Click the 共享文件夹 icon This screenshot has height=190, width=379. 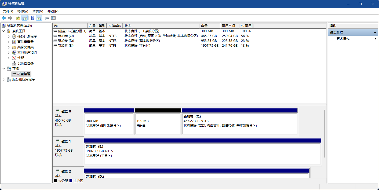point(14,47)
